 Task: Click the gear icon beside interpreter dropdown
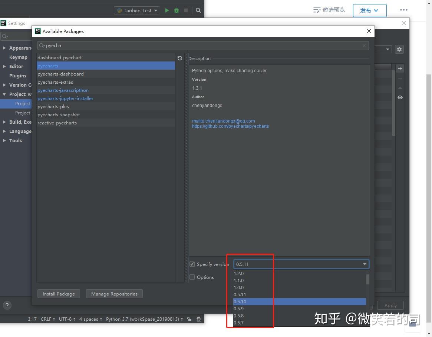[399, 49]
